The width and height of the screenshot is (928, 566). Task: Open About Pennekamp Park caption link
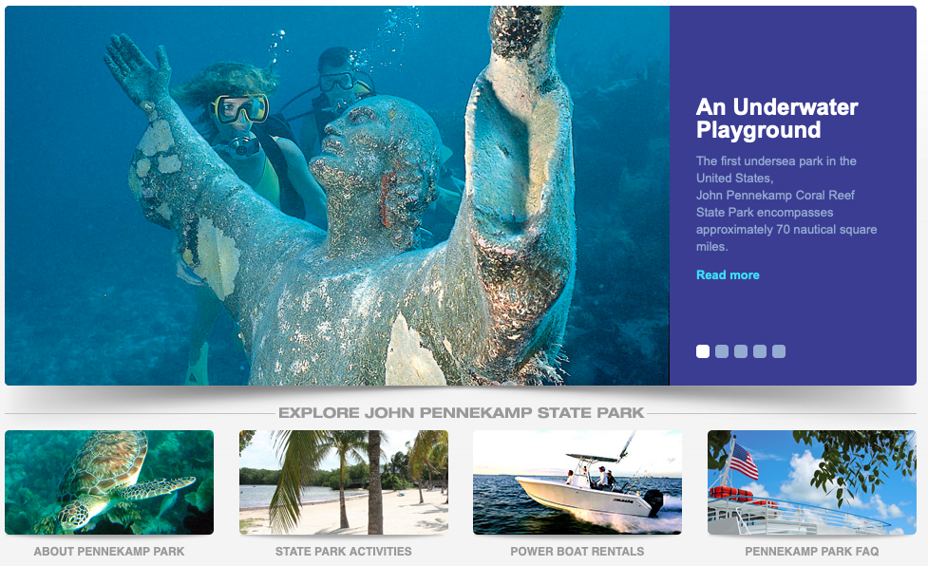pos(109,551)
